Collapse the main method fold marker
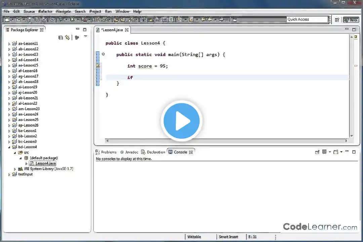The image size is (363, 242). tap(103, 54)
